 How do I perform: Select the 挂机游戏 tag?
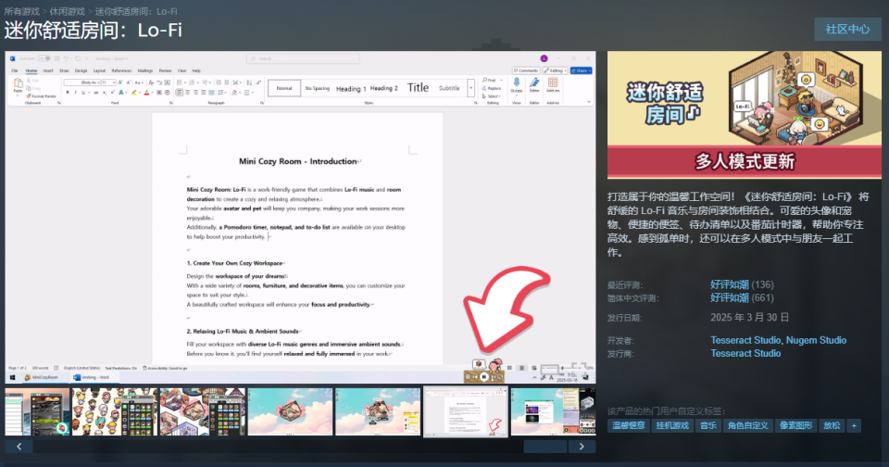(672, 425)
